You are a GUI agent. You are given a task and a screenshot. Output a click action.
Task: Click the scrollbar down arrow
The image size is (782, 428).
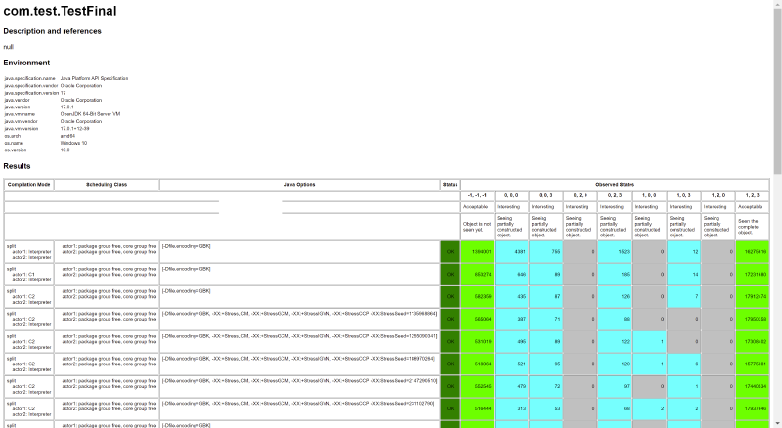[777, 423]
